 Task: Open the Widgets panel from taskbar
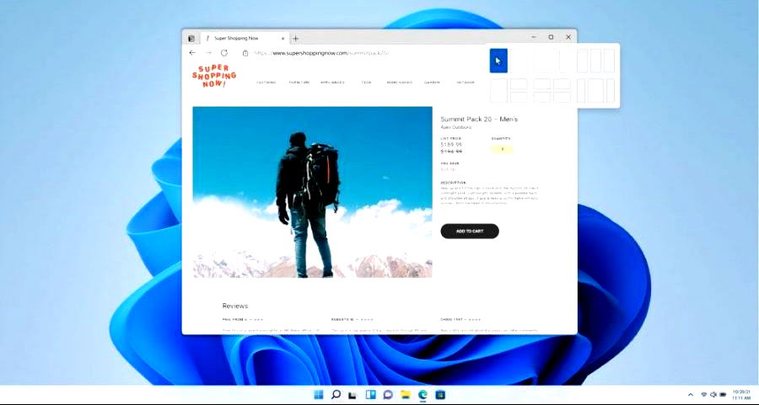tap(371, 395)
